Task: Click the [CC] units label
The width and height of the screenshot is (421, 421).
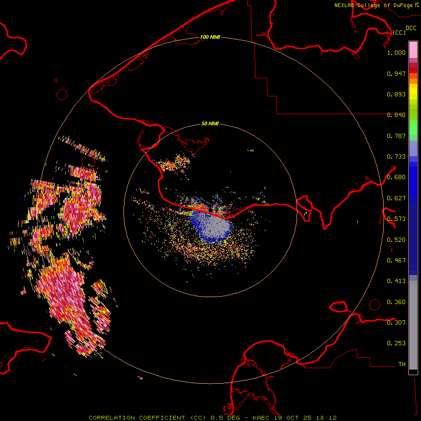Action: click(399, 32)
